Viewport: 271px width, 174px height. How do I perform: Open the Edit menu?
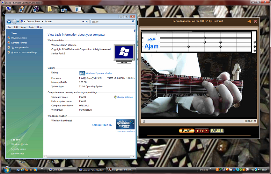pos(16,27)
